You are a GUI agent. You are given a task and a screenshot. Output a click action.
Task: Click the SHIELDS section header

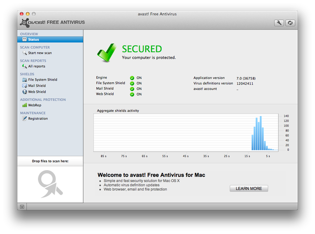pos(27,74)
